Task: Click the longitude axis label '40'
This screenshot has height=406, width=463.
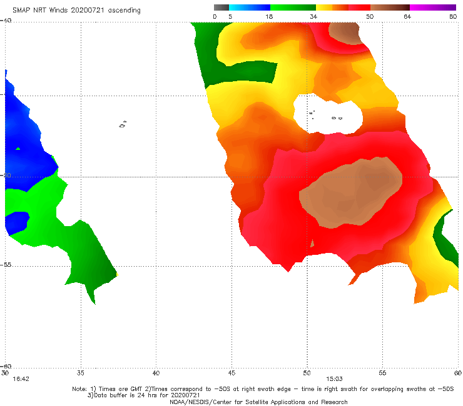Action: click(x=156, y=373)
